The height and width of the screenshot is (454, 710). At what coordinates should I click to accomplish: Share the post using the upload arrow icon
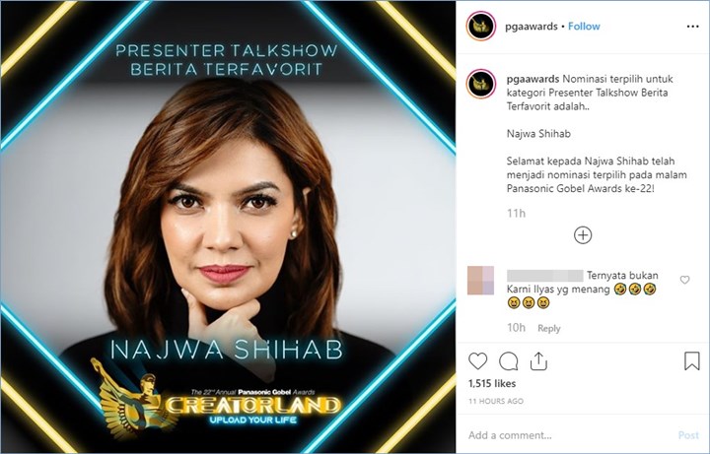[538, 361]
